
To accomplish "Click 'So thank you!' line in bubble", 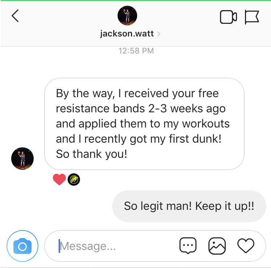I will coord(92,154).
